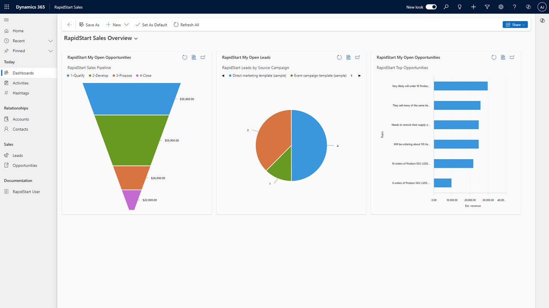Click Save As in the command bar
The width and height of the screenshot is (549, 308).
89,25
